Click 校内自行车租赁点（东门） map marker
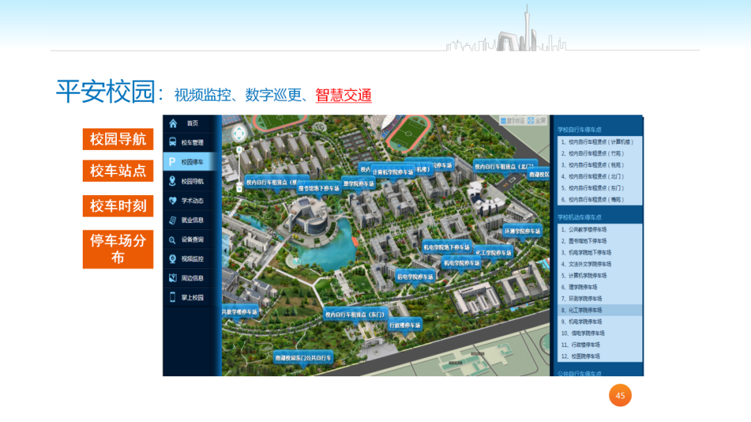The width and height of the screenshot is (751, 422). 355,314
